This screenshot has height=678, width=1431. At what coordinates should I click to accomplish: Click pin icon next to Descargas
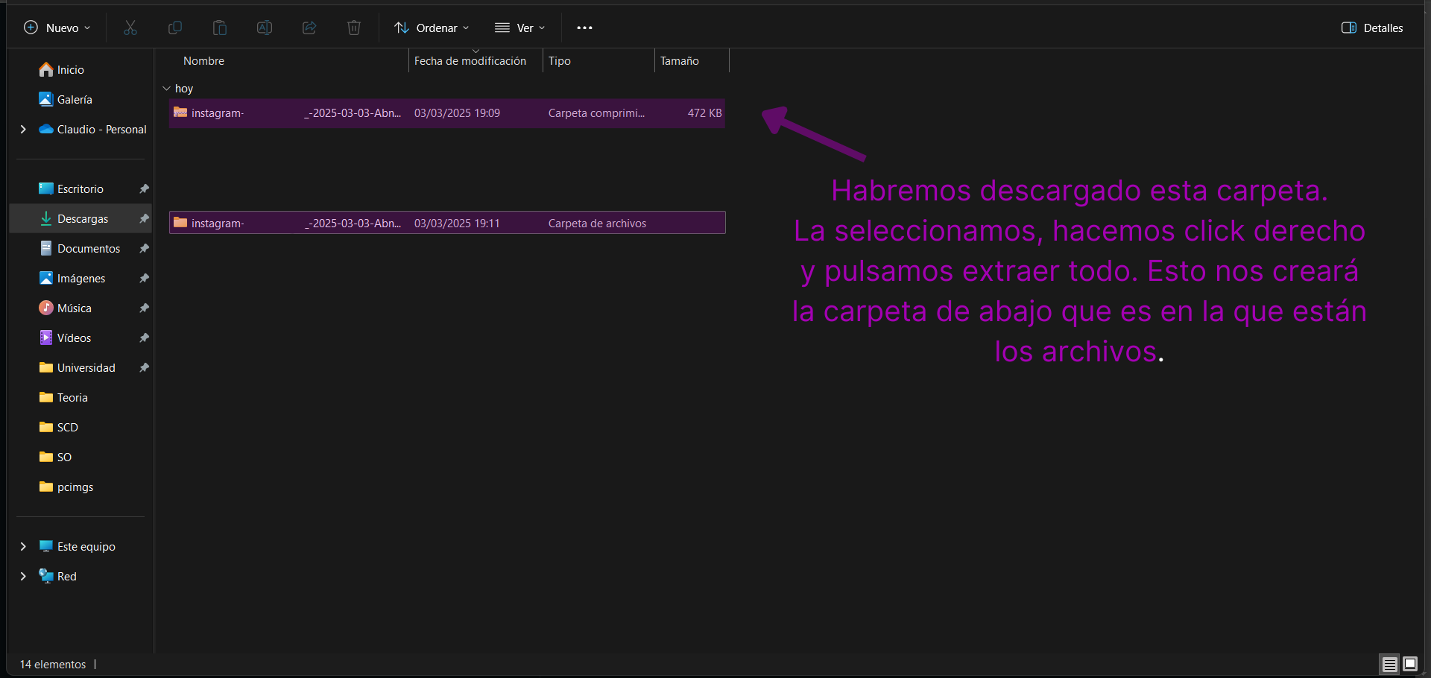pos(144,218)
